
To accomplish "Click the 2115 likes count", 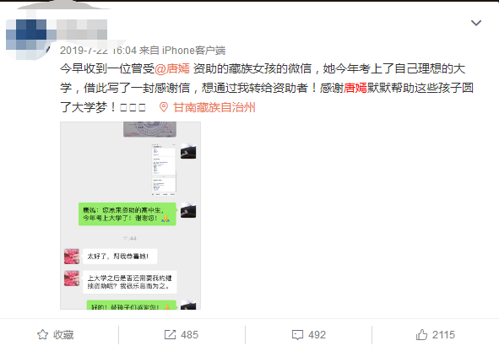I will point(443,334).
